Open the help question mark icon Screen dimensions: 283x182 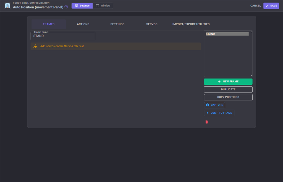pos(66,7)
